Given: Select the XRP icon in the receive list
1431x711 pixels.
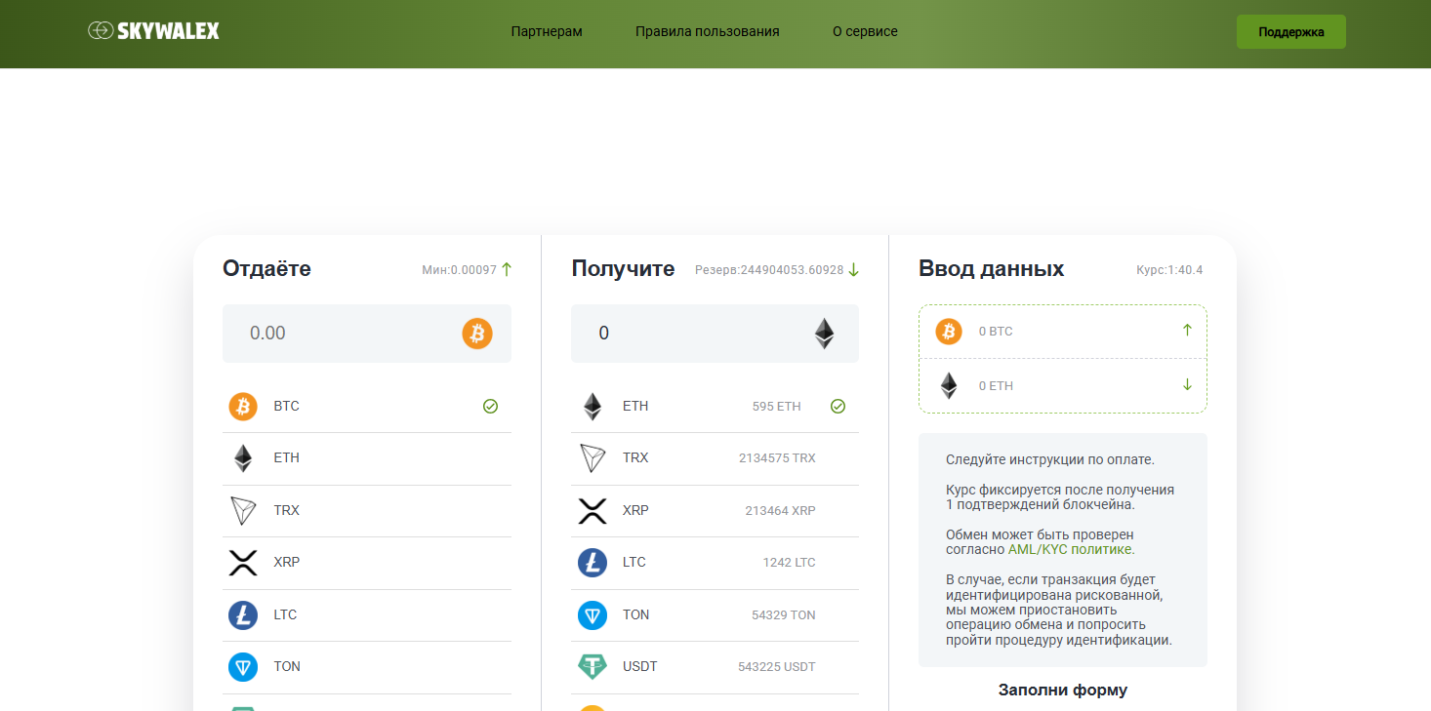Looking at the screenshot, I should click(x=593, y=511).
